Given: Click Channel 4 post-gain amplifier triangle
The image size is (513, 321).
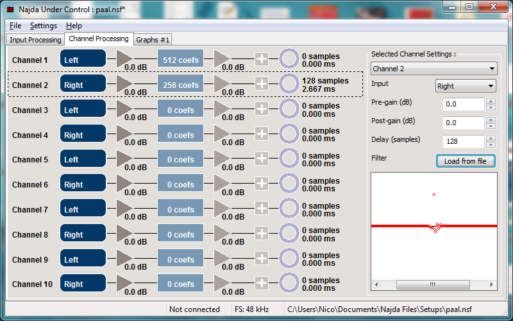Looking at the screenshot, I should (x=222, y=134).
